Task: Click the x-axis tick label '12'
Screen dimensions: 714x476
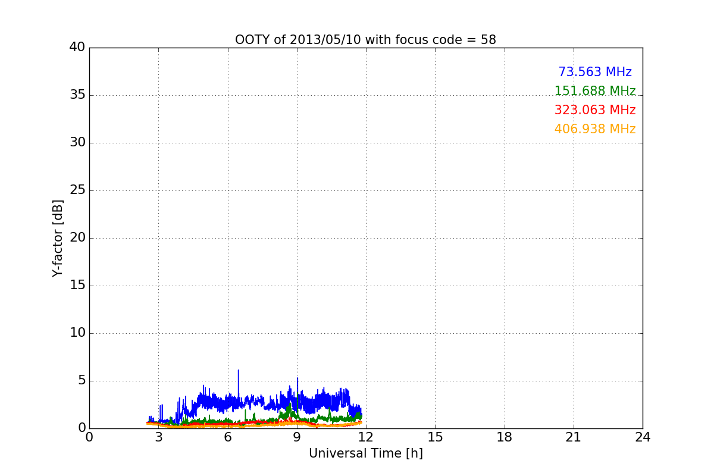Action: [366, 437]
